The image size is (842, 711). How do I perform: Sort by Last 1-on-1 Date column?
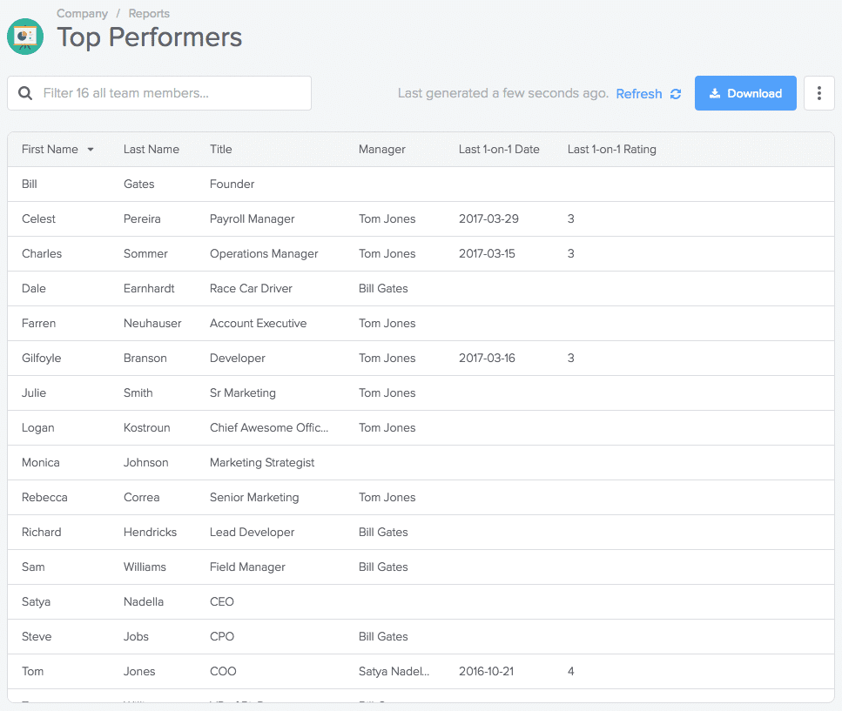pos(499,150)
